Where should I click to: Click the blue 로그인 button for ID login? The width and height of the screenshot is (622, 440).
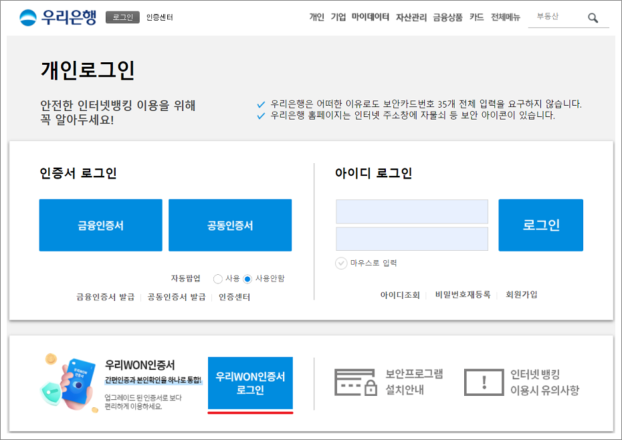tap(540, 225)
